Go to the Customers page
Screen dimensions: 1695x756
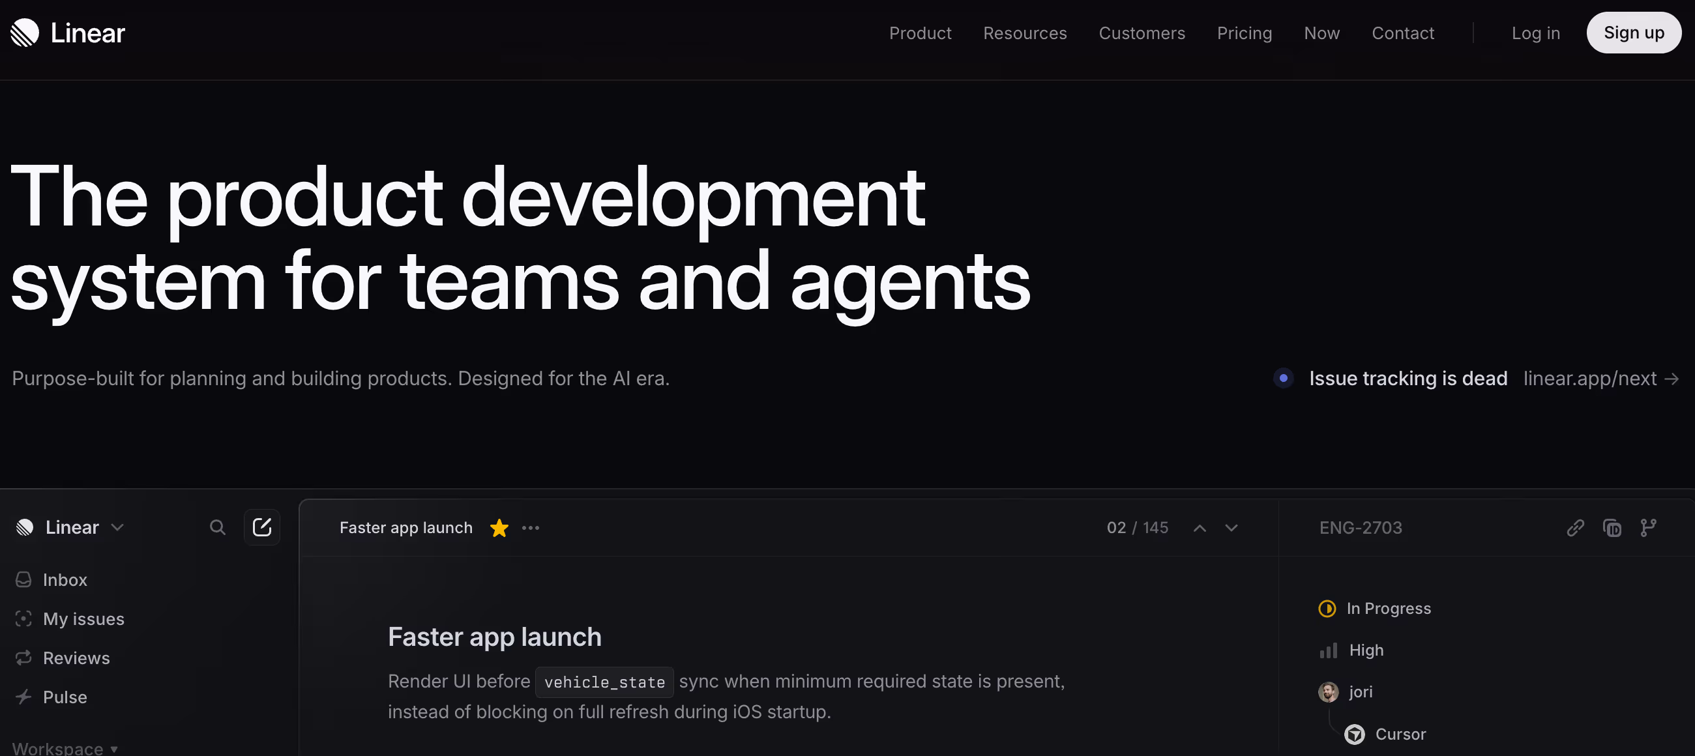tap(1142, 33)
